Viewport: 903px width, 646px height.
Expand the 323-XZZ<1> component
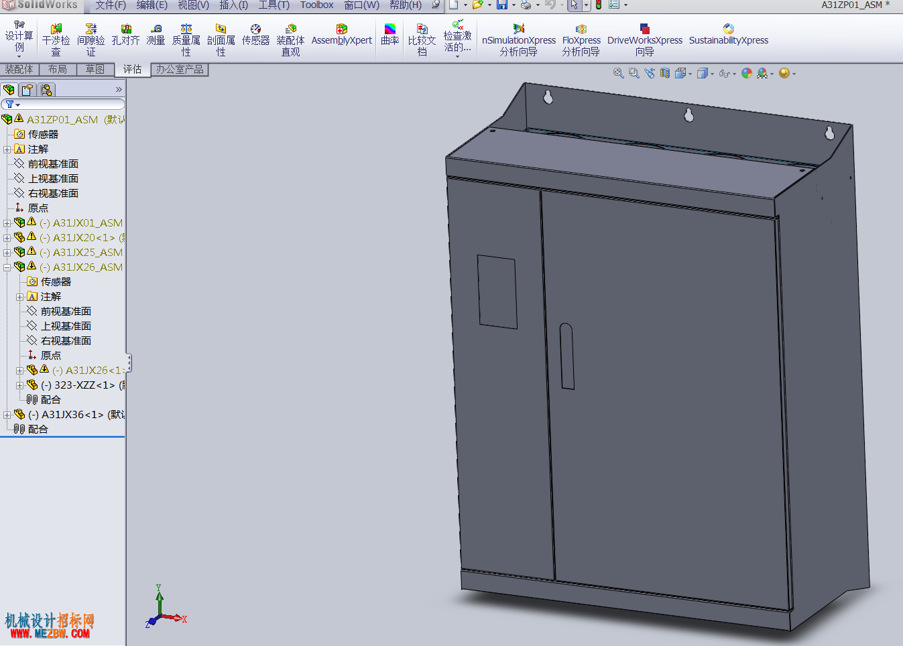coord(19,385)
